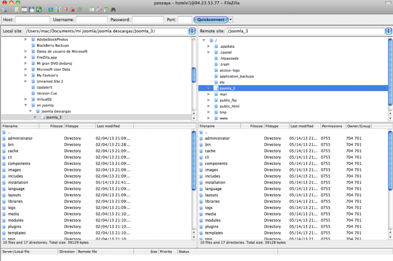Toggle processing of the transfer queue
Viewport: 393px width, 261px height.
tap(58, 10)
